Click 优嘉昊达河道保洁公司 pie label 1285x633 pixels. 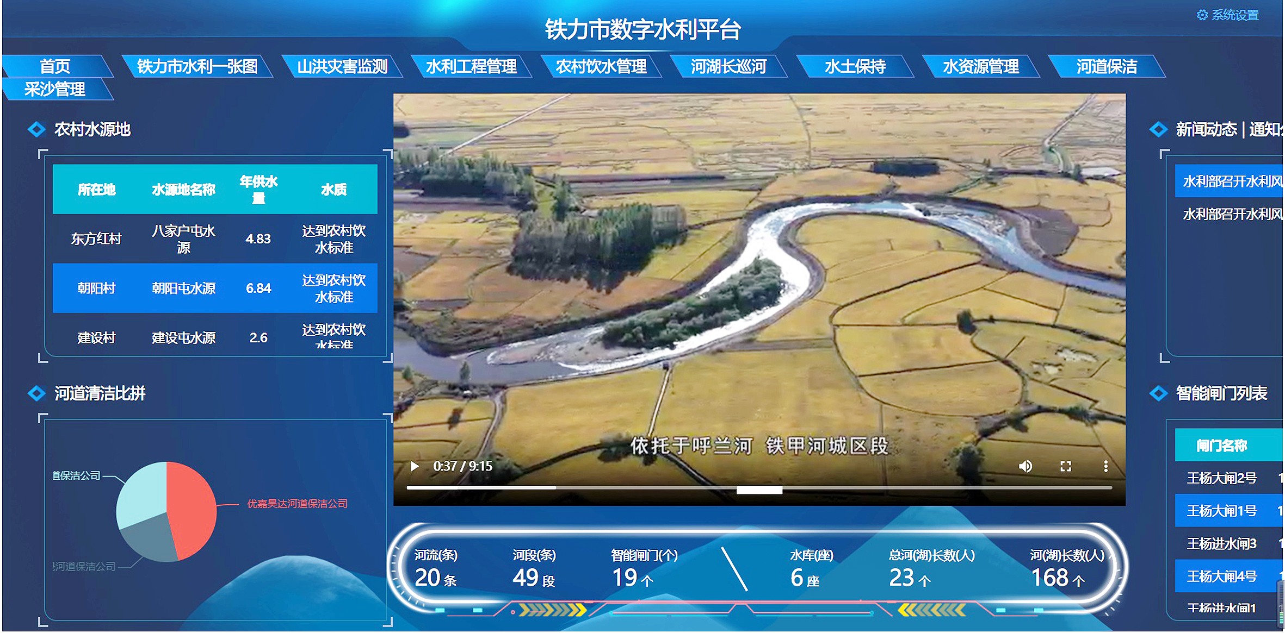click(x=297, y=504)
